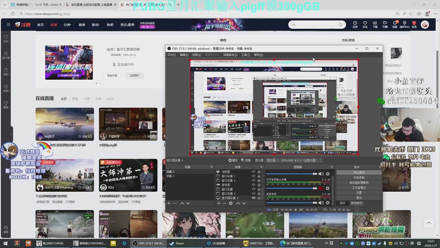Screen dimensions: 440x248
Task: Click the 停止推流 button in OBS controls
Action: [359, 172]
